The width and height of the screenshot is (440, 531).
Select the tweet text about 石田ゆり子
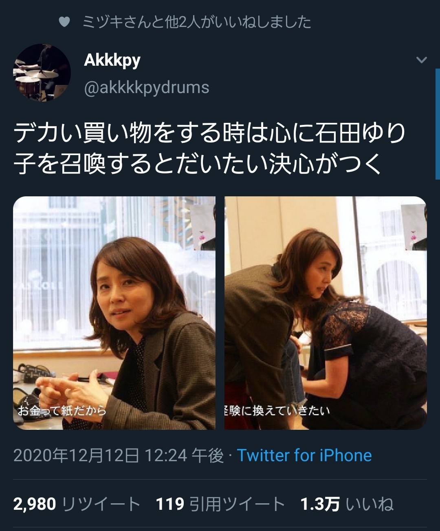(x=210, y=148)
